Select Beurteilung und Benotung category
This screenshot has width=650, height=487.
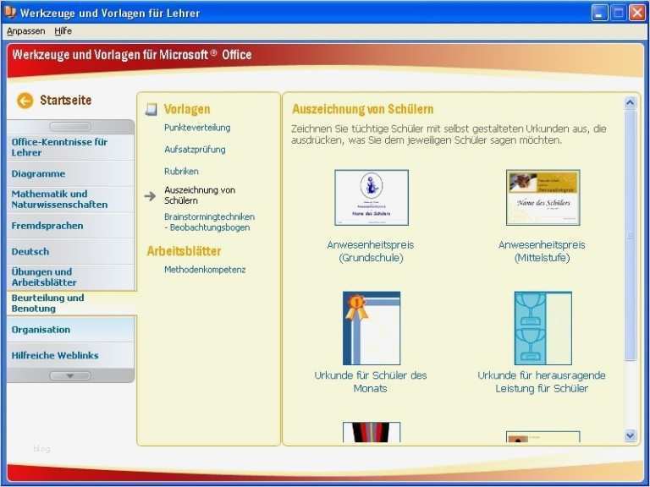pos(71,304)
